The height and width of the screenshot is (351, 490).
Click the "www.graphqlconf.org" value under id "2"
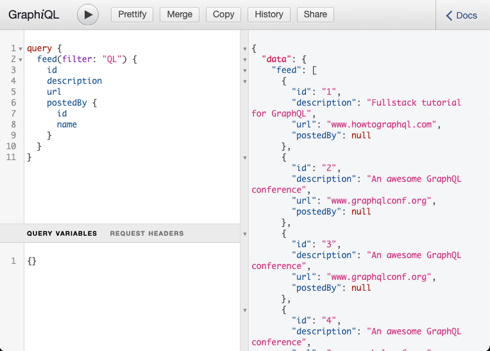tap(379, 200)
